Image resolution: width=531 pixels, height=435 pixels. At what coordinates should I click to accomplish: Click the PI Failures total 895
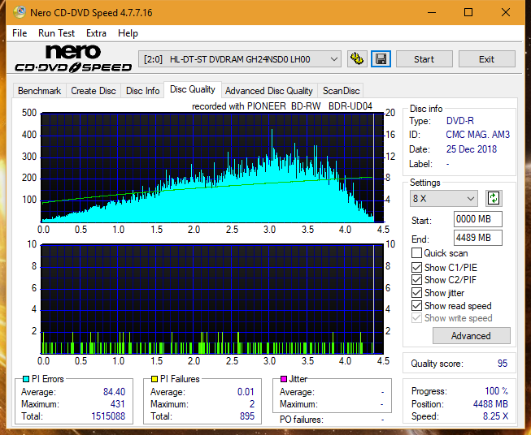point(247,416)
